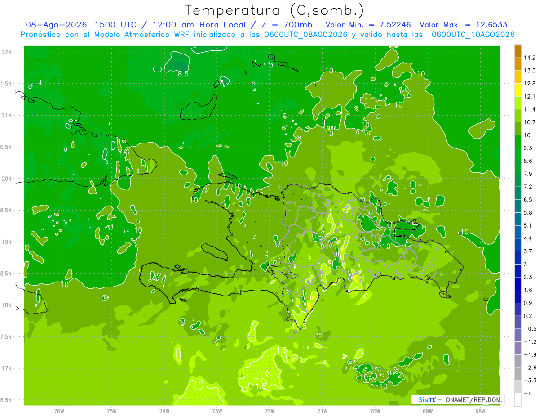Viewport: 539px width, 417px height.
Task: Click the '12.8' colorbar value label
Action: pyautogui.click(x=530, y=84)
